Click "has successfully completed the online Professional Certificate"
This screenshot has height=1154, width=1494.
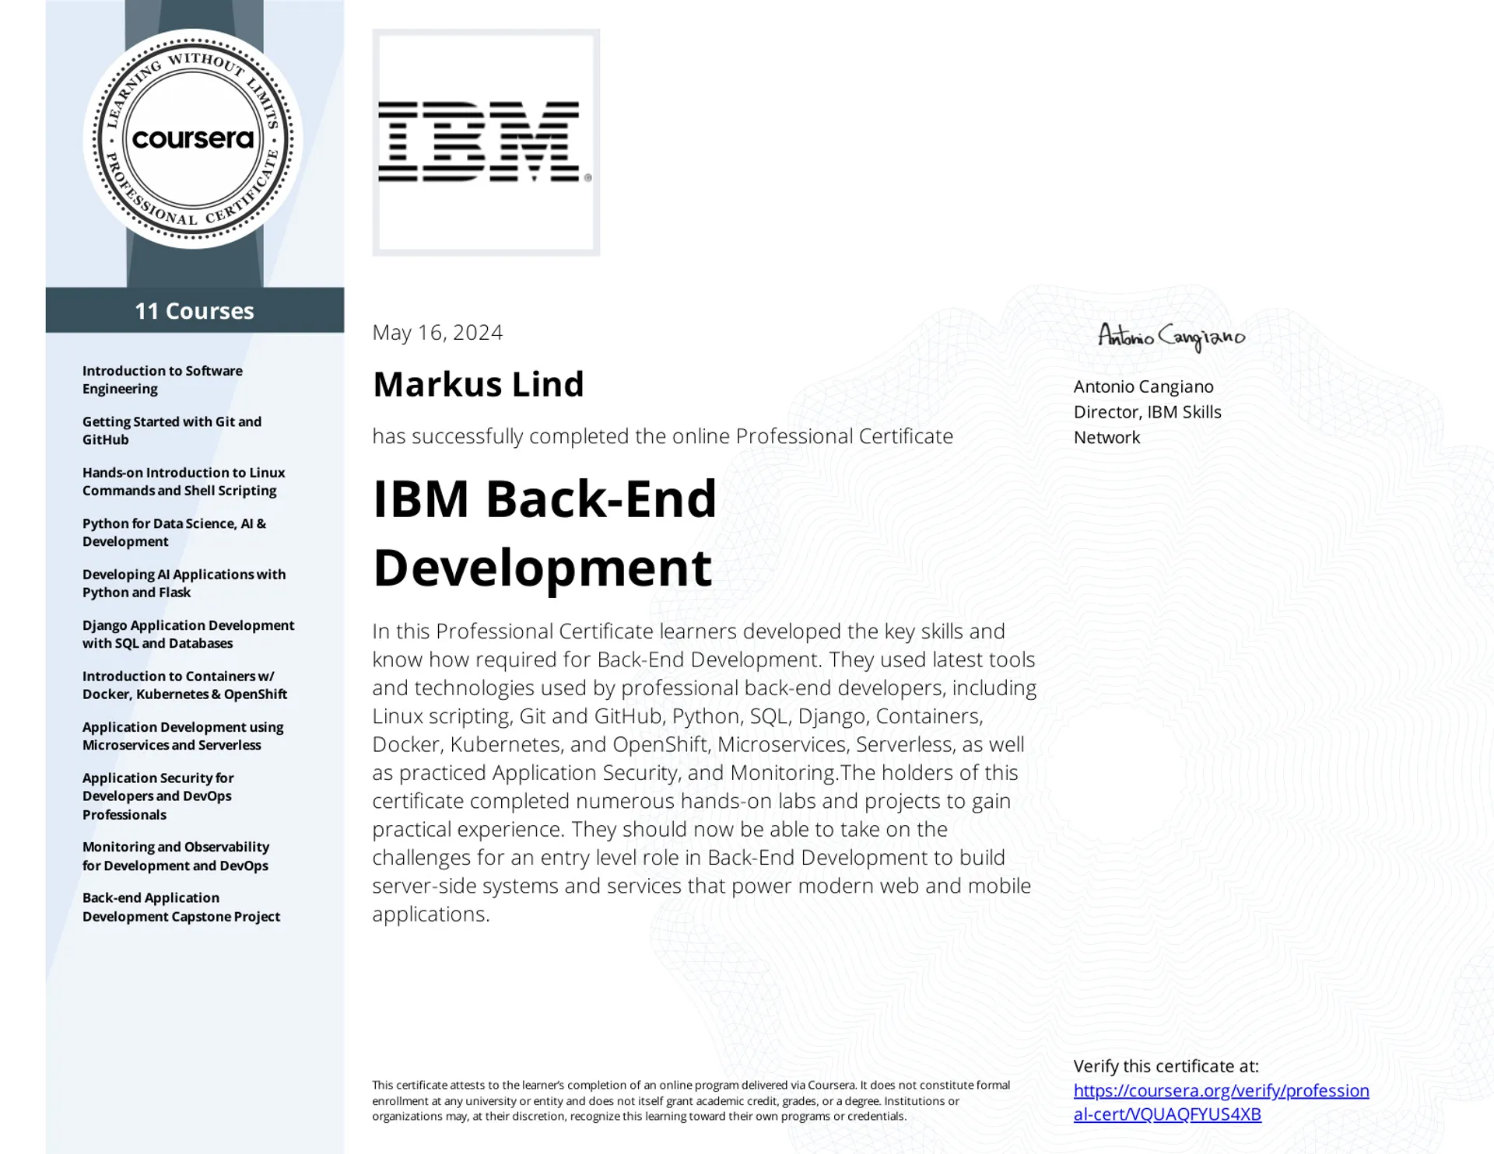tap(662, 436)
